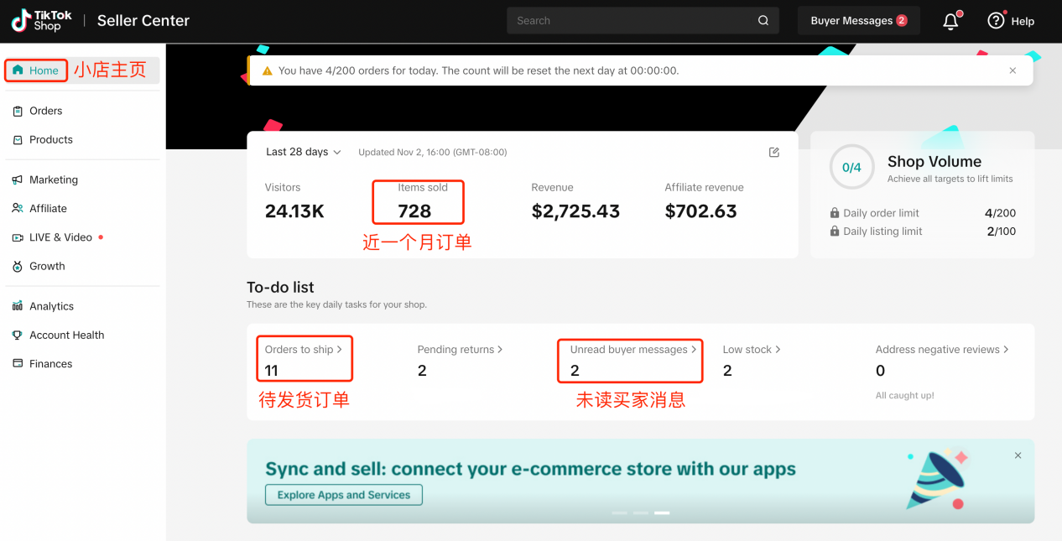Click the Marketing megaphone icon
The height and width of the screenshot is (541, 1062).
pyautogui.click(x=18, y=180)
